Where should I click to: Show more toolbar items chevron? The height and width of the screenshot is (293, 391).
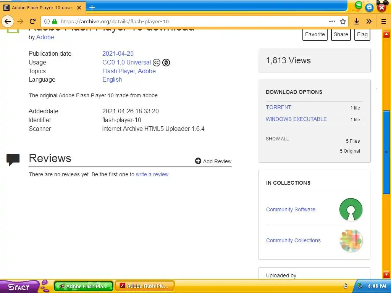tap(369, 21)
